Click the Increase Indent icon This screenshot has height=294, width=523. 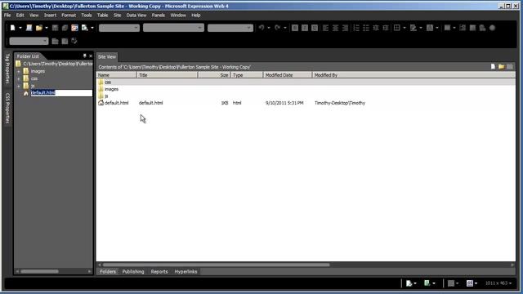tap(386, 28)
